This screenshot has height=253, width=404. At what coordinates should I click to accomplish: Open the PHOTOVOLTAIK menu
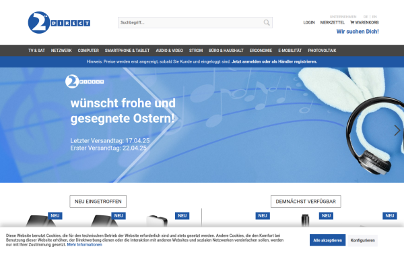point(322,51)
